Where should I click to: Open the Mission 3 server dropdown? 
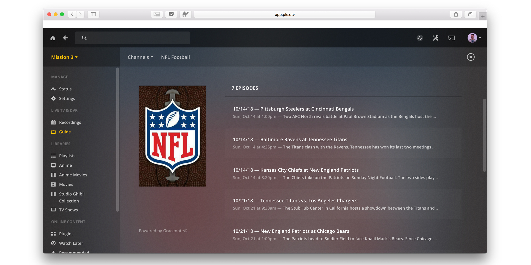point(64,57)
